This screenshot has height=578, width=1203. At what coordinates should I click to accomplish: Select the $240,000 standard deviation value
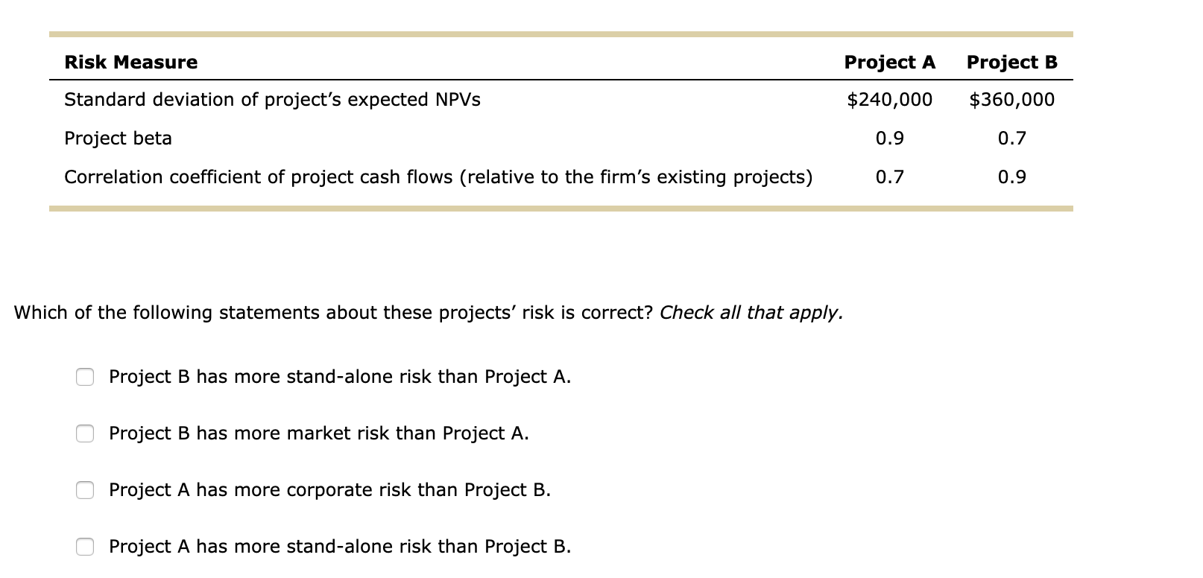pyautogui.click(x=889, y=100)
